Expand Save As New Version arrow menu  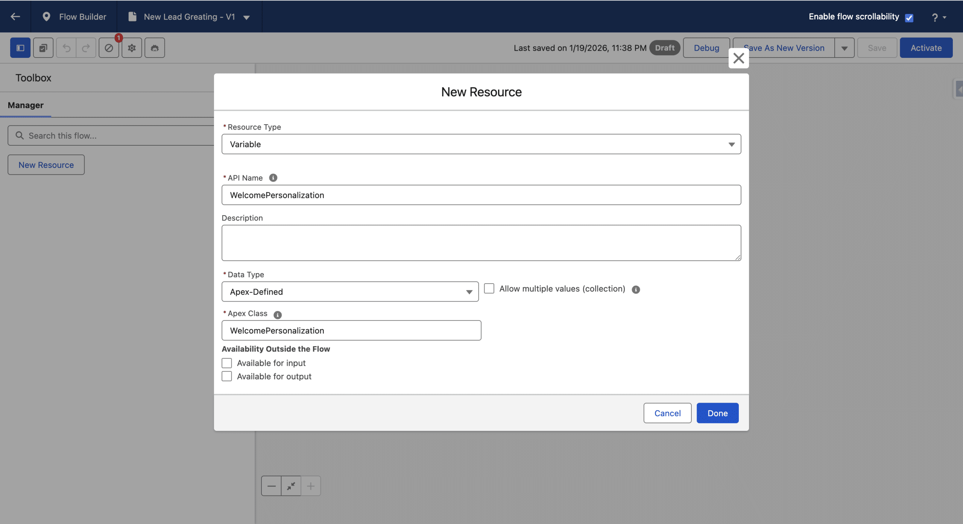845,48
